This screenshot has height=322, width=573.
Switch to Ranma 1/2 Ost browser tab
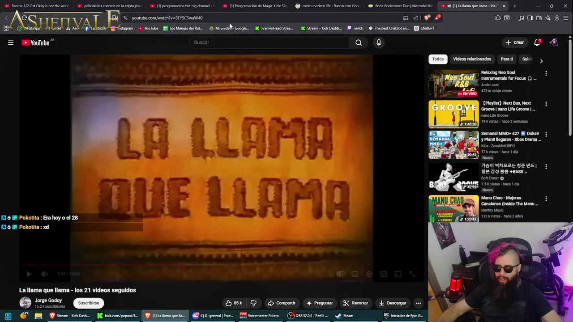click(x=37, y=6)
